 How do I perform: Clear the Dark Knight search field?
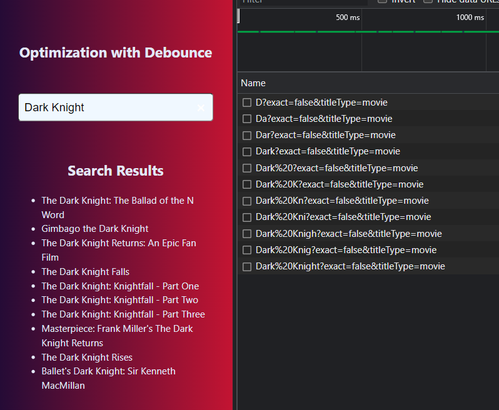point(201,108)
